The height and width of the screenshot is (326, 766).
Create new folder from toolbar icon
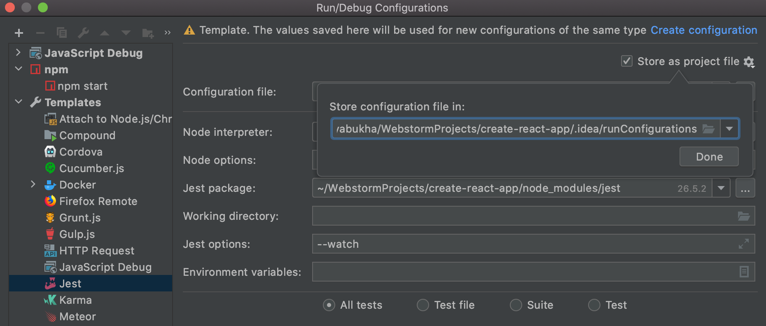pyautogui.click(x=148, y=33)
